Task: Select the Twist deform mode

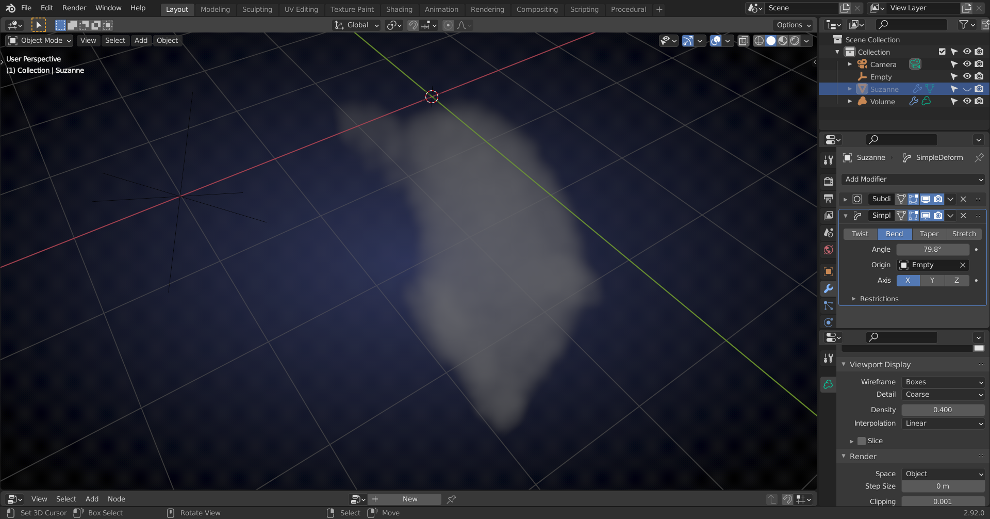Action: tap(860, 234)
